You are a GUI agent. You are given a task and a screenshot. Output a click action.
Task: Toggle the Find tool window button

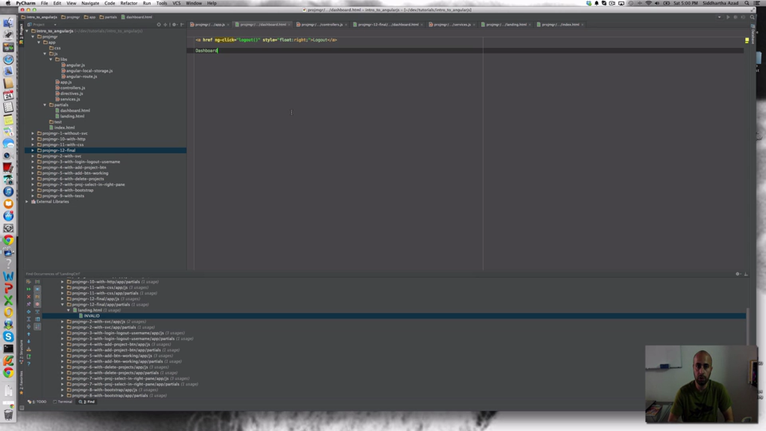[x=88, y=402]
